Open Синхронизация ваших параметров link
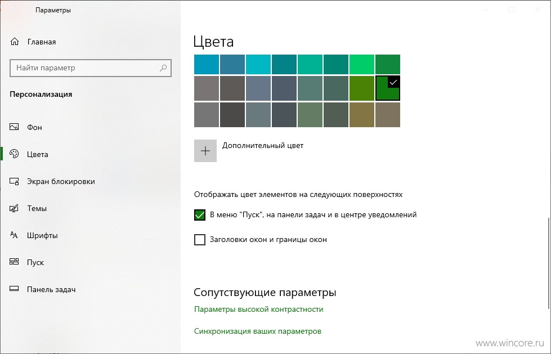This screenshot has height=354, width=551. [x=258, y=331]
